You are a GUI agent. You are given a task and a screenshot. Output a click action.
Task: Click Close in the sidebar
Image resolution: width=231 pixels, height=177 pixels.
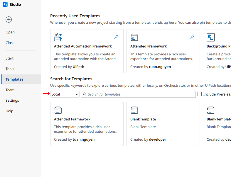10,43
